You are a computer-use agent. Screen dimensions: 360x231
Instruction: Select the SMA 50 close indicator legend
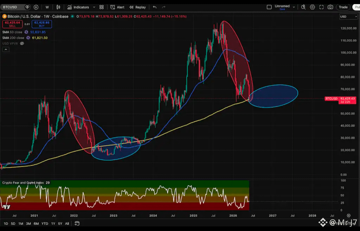pyautogui.click(x=12, y=32)
